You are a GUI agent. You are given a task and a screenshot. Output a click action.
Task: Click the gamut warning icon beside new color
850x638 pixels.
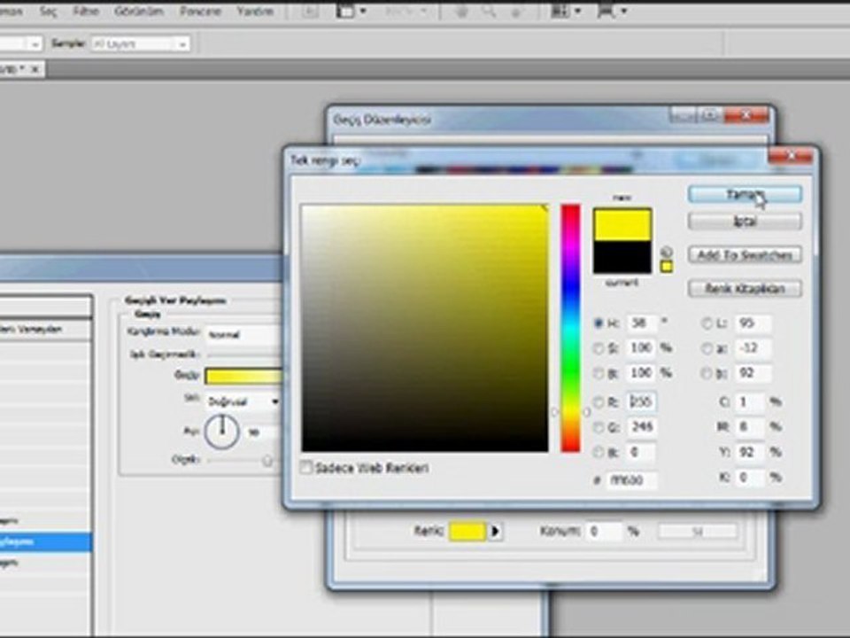tap(666, 252)
